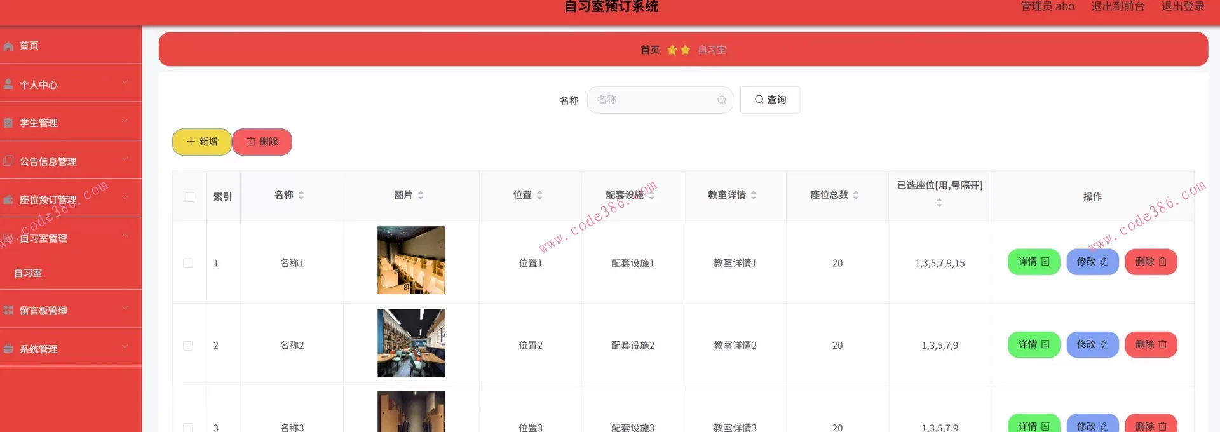
Task: Sort by the 名称 column
Action: tap(301, 195)
